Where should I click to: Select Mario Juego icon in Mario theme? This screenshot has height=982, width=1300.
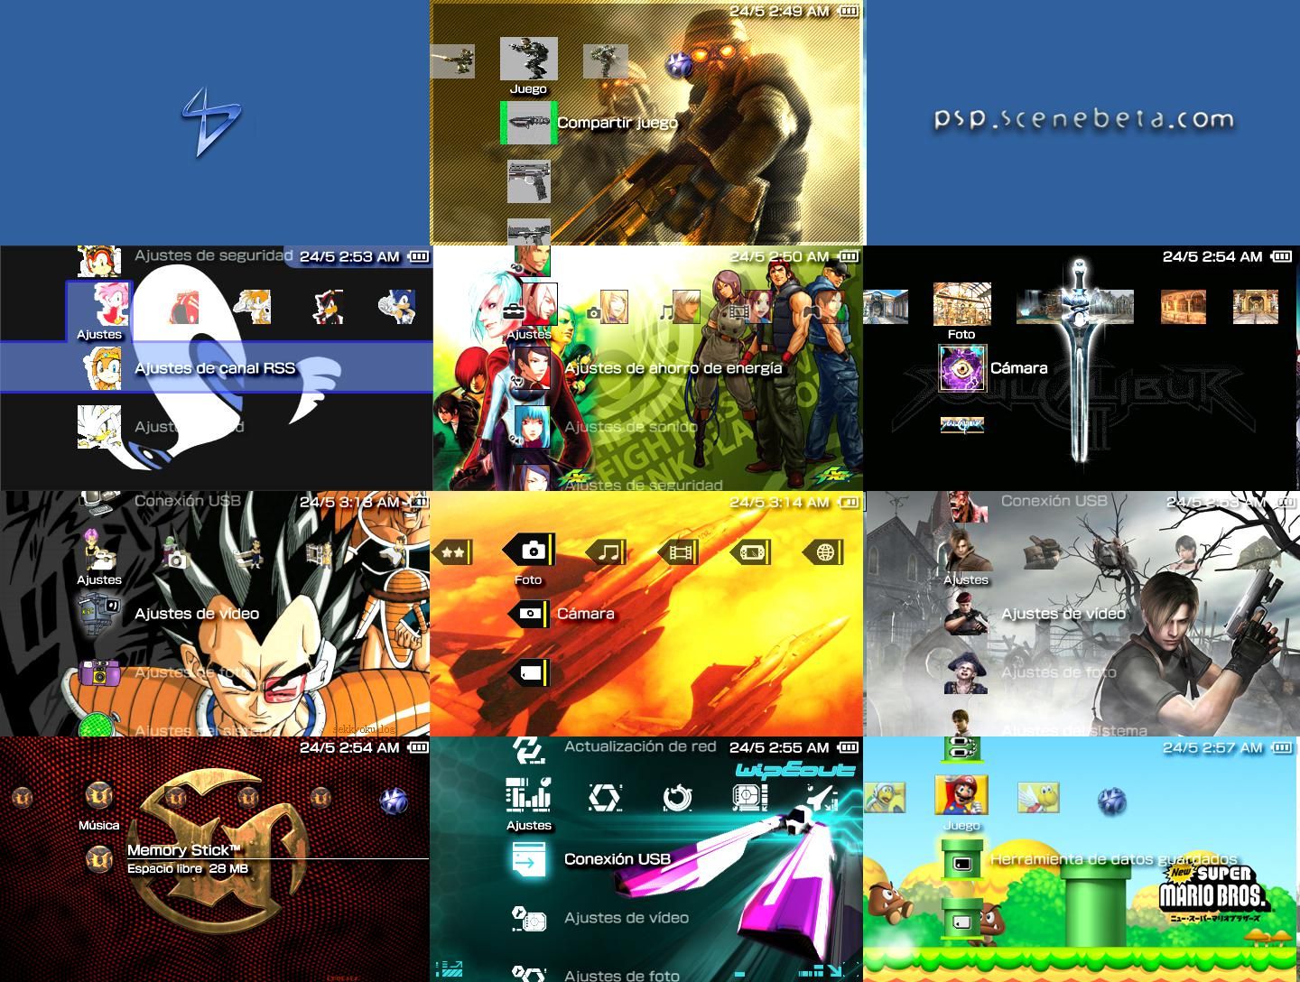[961, 795]
